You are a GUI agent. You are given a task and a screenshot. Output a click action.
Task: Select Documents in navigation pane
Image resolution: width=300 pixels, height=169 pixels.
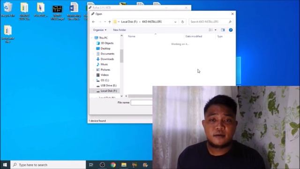pyautogui.click(x=107, y=54)
